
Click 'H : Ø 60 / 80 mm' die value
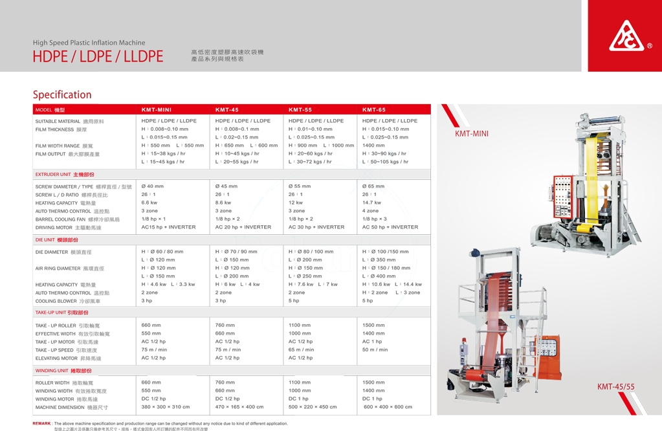pyautogui.click(x=162, y=252)
